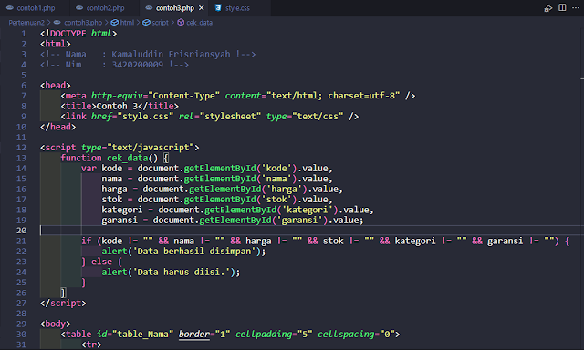584x350 pixels.
Task: Click the charset=utf-8 content string
Action: click(361, 96)
